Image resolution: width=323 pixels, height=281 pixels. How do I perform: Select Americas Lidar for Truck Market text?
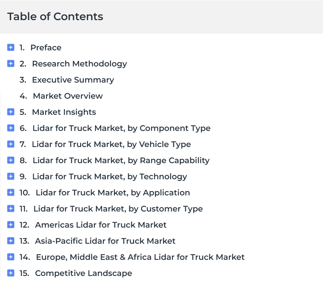pos(101,225)
